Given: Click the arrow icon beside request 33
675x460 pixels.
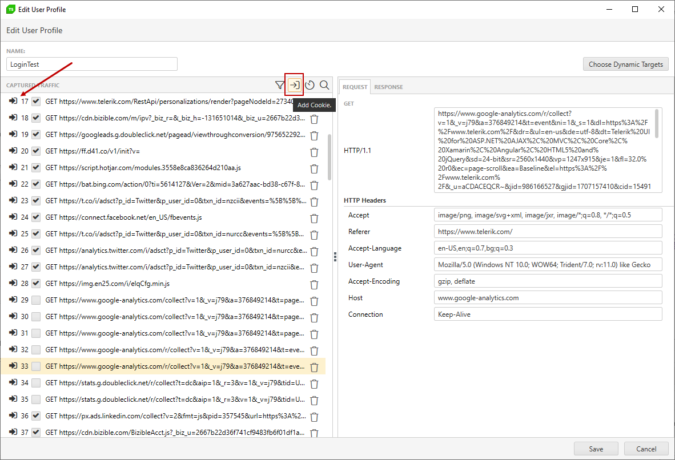Looking at the screenshot, I should (13, 366).
